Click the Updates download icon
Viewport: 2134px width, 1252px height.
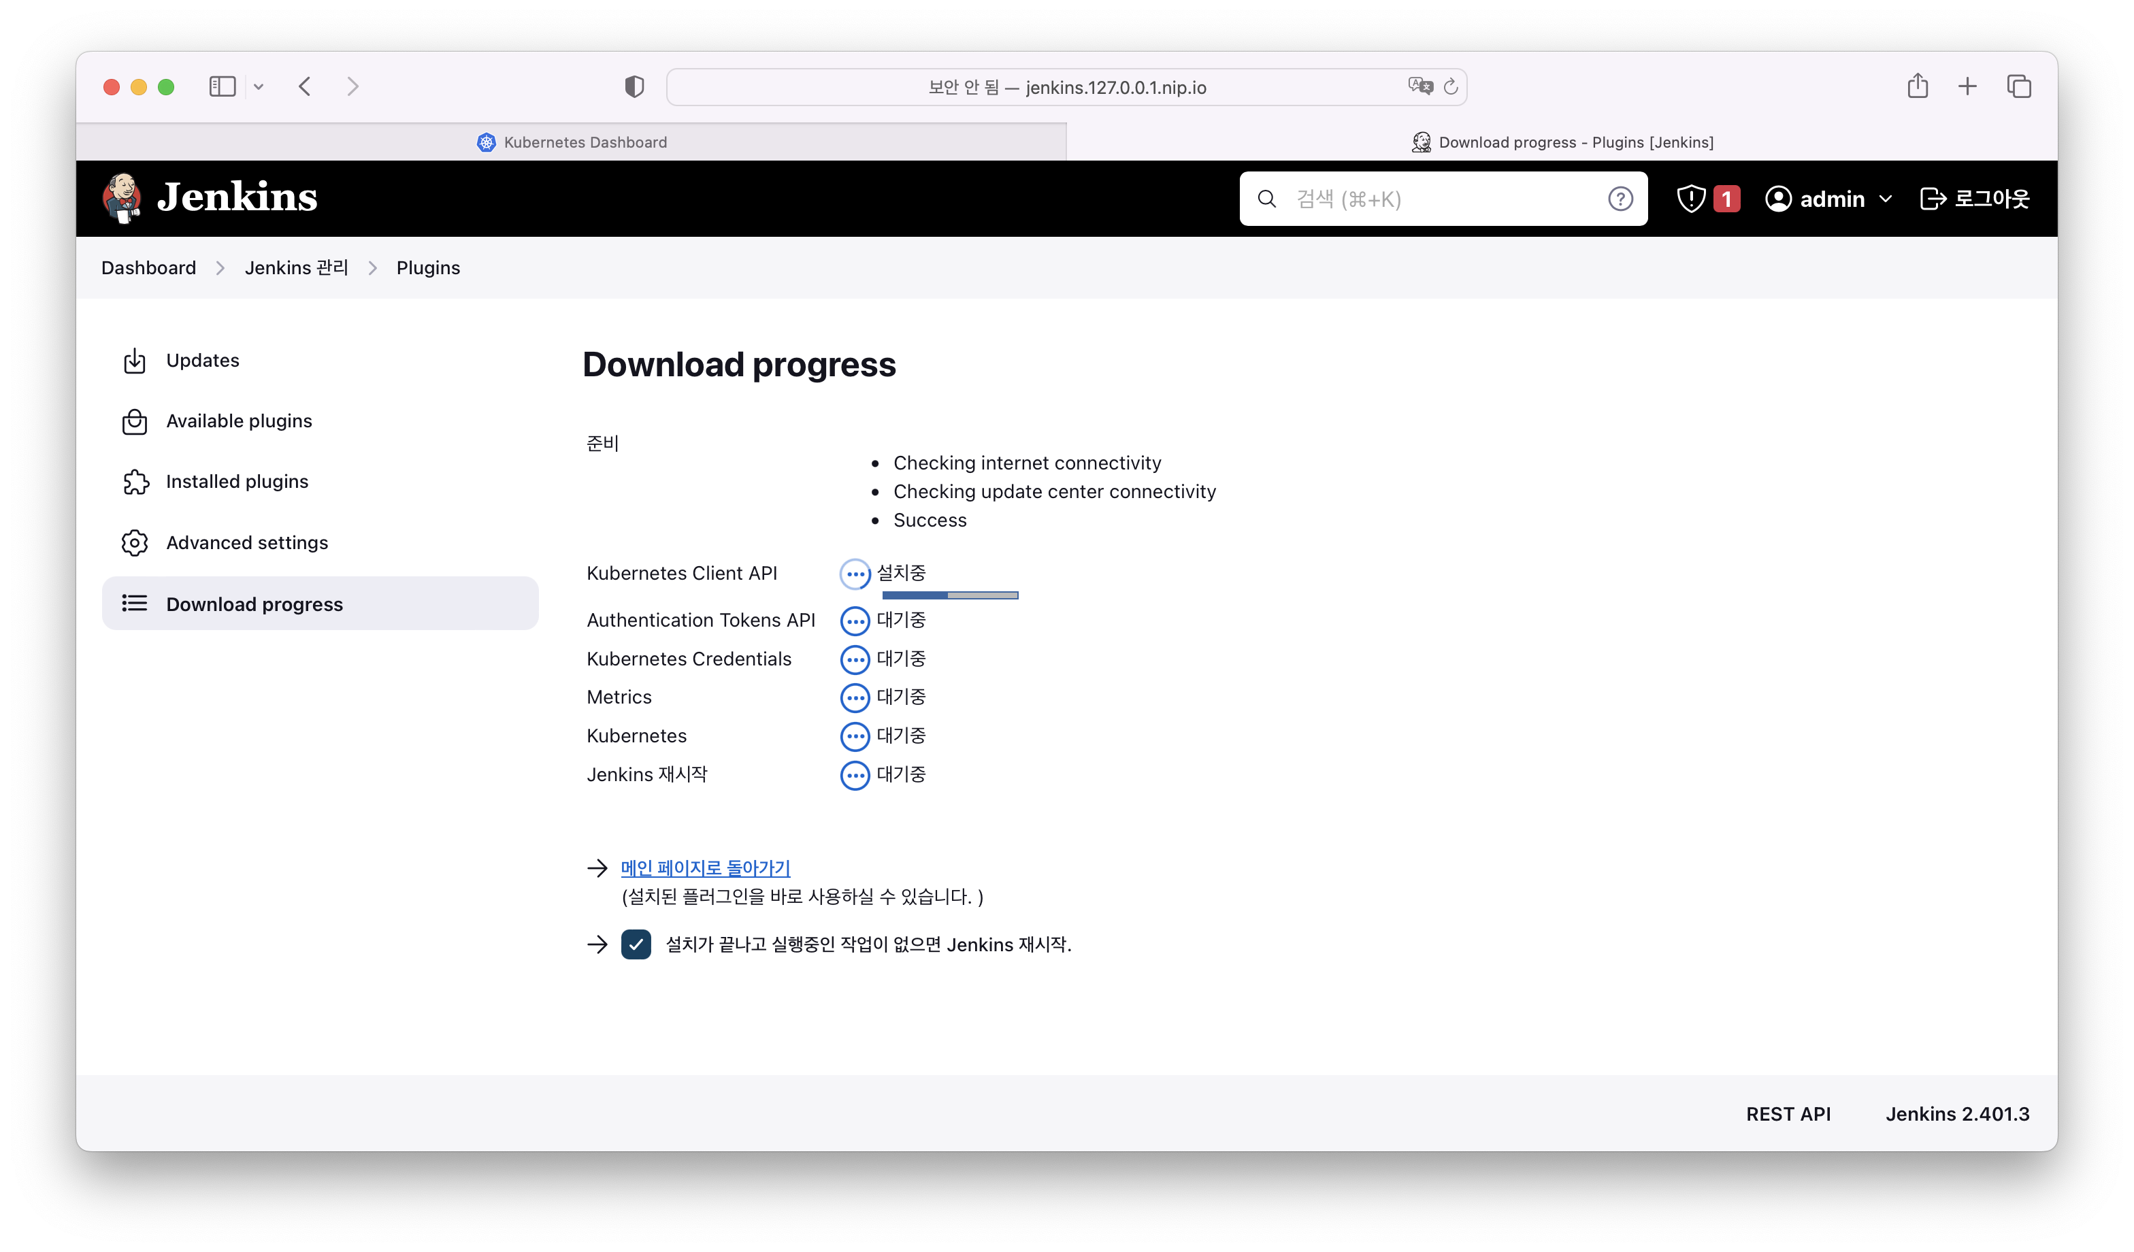tap(135, 361)
